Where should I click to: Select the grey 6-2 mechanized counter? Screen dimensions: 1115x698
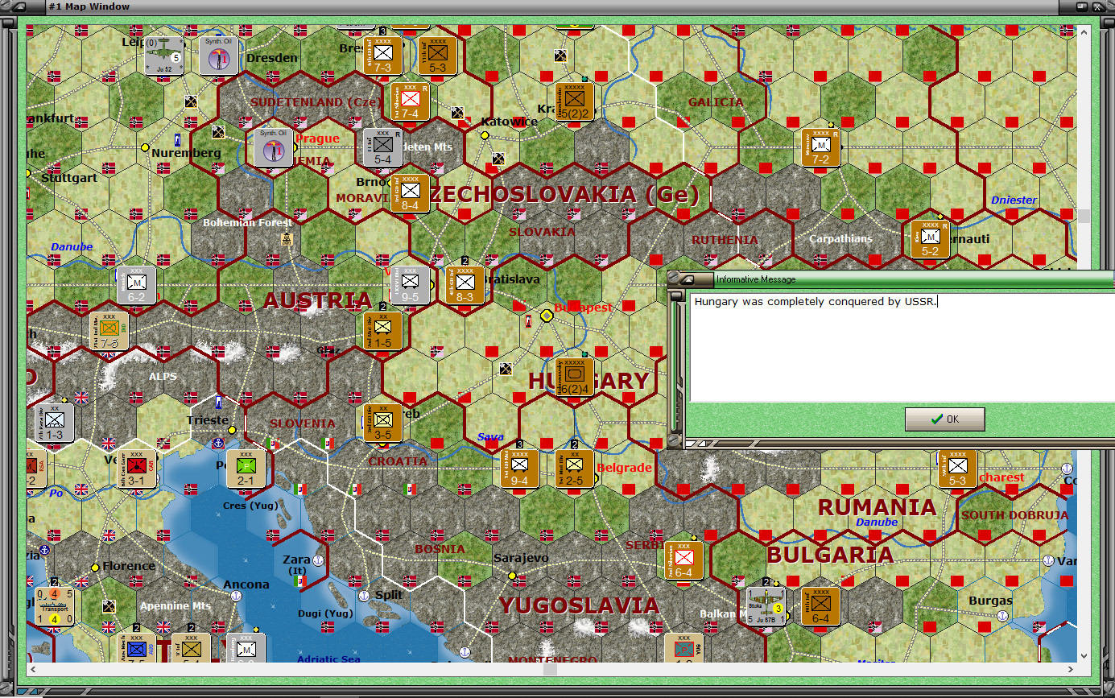tap(137, 285)
